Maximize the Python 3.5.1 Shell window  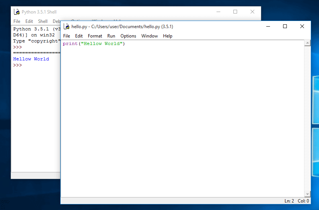235,12
